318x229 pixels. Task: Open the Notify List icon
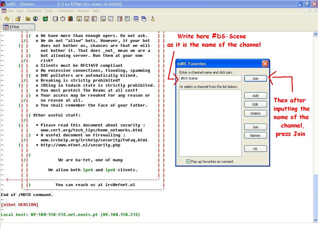point(120,19)
